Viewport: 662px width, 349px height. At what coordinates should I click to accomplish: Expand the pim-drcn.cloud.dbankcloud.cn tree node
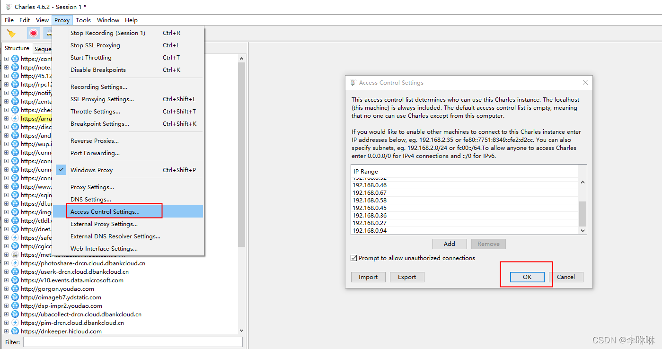[6, 323]
